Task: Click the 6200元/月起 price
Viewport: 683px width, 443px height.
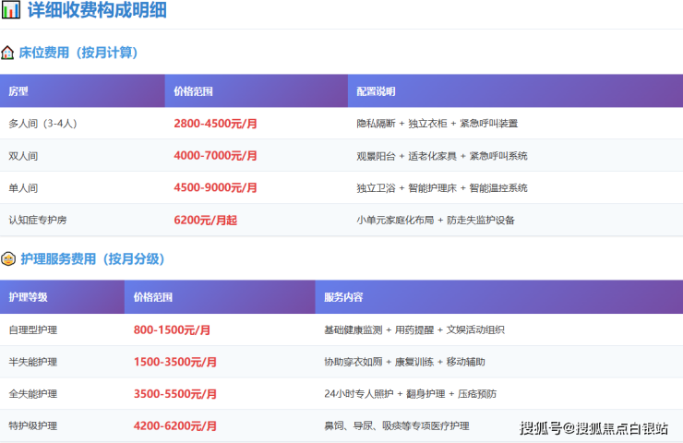Action: (205, 221)
